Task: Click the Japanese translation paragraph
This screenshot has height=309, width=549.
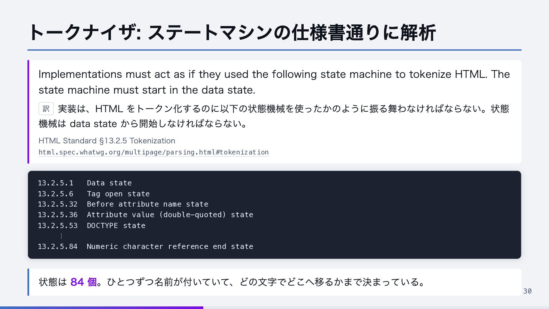Action: 274,116
